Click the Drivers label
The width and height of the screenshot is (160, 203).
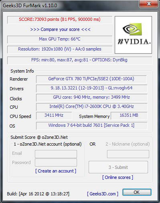(x=16, y=89)
